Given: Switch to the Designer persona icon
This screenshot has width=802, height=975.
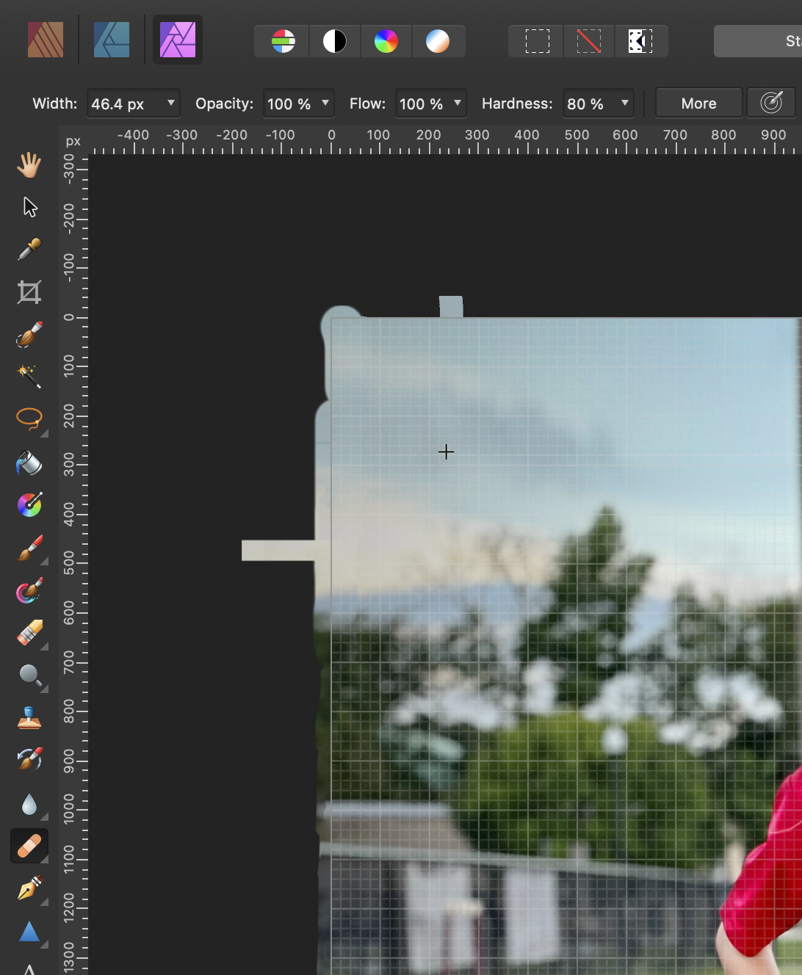Looking at the screenshot, I should pos(112,40).
